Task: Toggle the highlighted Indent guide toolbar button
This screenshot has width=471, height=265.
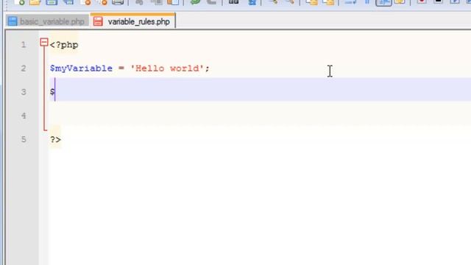Action: pos(384,2)
